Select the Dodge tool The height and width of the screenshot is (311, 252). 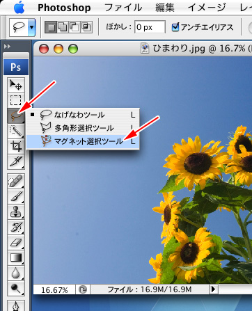16,289
